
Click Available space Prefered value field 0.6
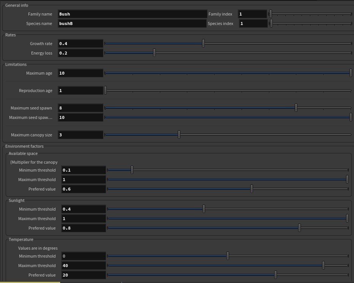84,189
